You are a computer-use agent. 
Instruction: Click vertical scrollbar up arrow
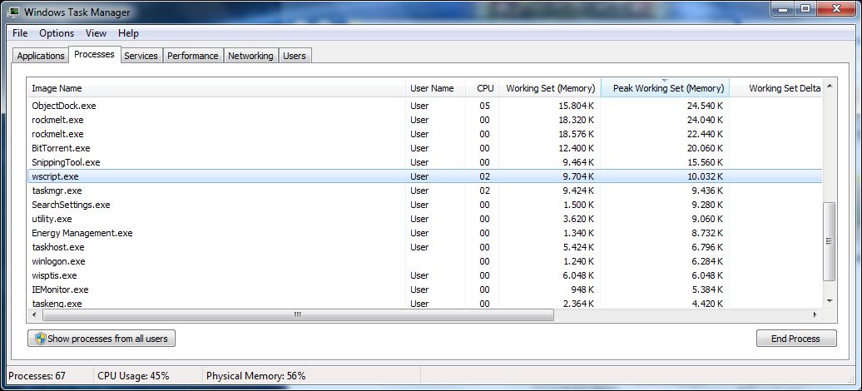(x=830, y=85)
